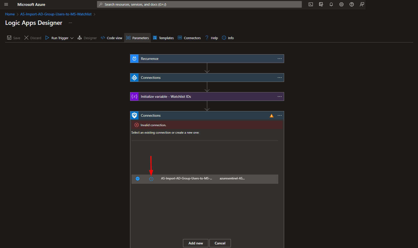Click the info icon in the connection row
418x248 pixels.
[151, 179]
